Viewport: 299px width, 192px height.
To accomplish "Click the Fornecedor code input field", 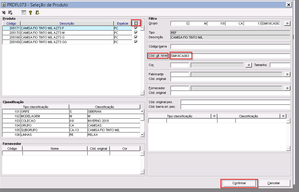I will (180, 88).
